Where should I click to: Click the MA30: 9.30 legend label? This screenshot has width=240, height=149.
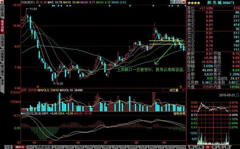(x=103, y=2)
